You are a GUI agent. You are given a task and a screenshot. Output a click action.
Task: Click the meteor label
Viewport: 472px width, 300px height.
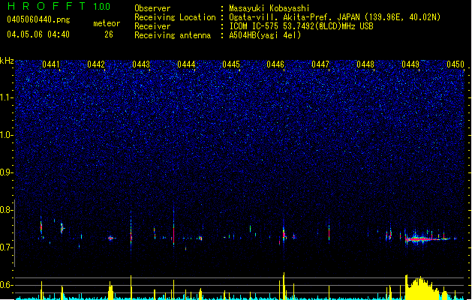pos(107,23)
